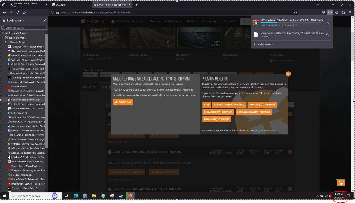This screenshot has height=203, width=355.
Task: Choose the Chicago (USA) - Premium server
Action: [x=218, y=112]
